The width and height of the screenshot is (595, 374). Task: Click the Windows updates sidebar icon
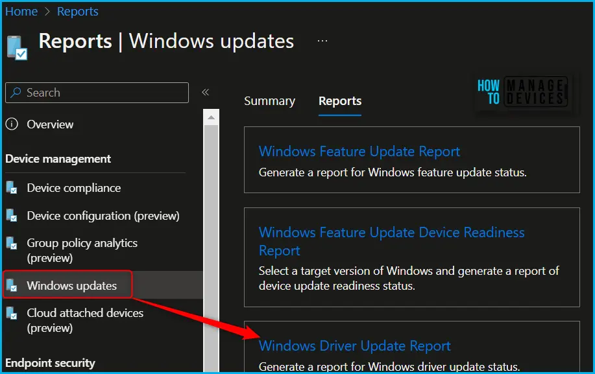[12, 286]
